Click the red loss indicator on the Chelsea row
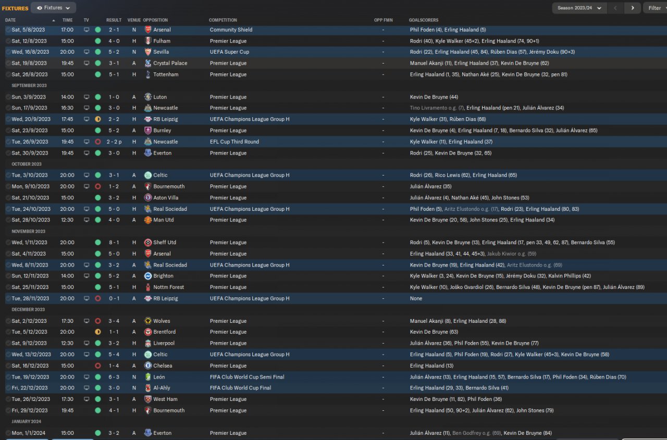Viewport: 667px width, 440px height. [x=98, y=366]
